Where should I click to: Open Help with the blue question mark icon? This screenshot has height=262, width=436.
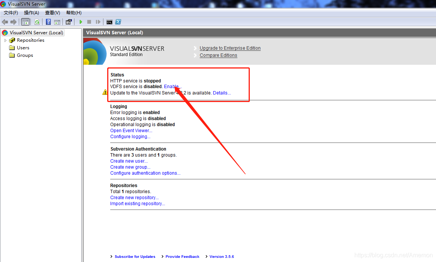click(x=48, y=22)
